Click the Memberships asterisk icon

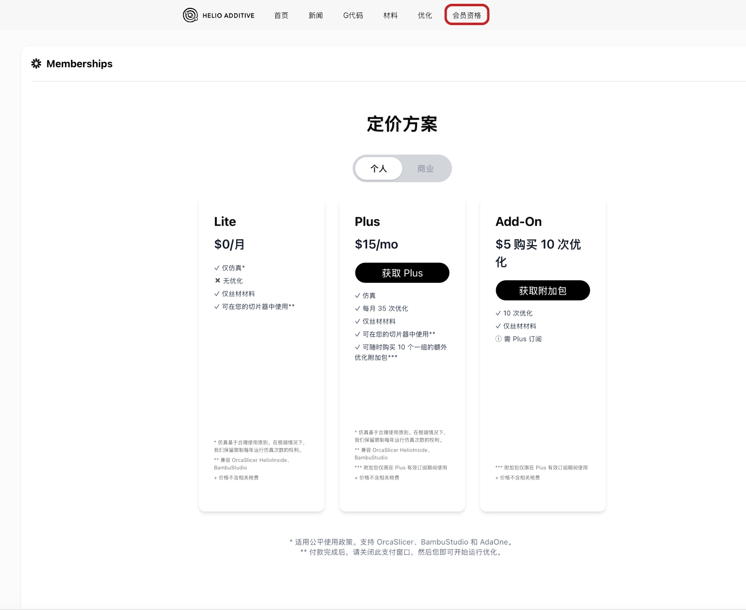36,64
